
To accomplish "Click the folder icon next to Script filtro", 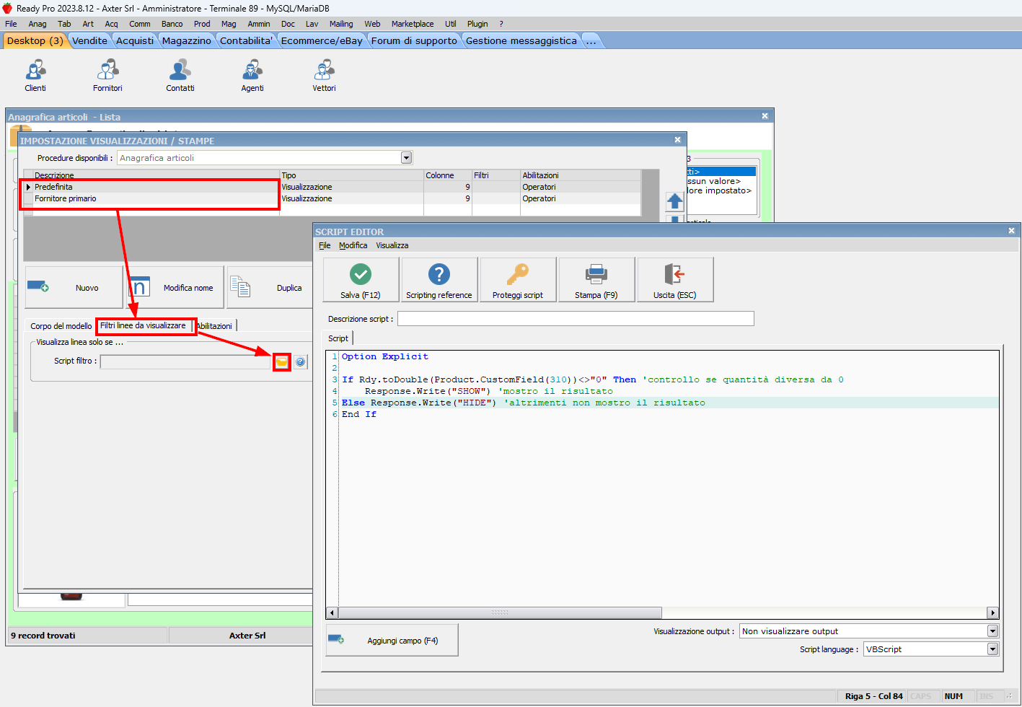I will 282,361.
